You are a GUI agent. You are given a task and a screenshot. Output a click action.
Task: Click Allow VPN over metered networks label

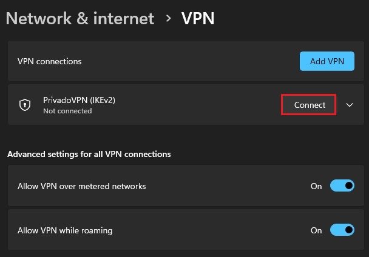click(82, 186)
